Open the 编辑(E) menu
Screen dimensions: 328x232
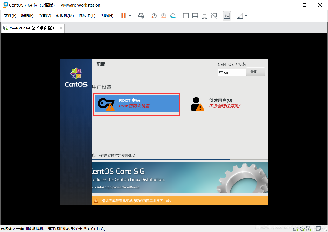pyautogui.click(x=27, y=16)
